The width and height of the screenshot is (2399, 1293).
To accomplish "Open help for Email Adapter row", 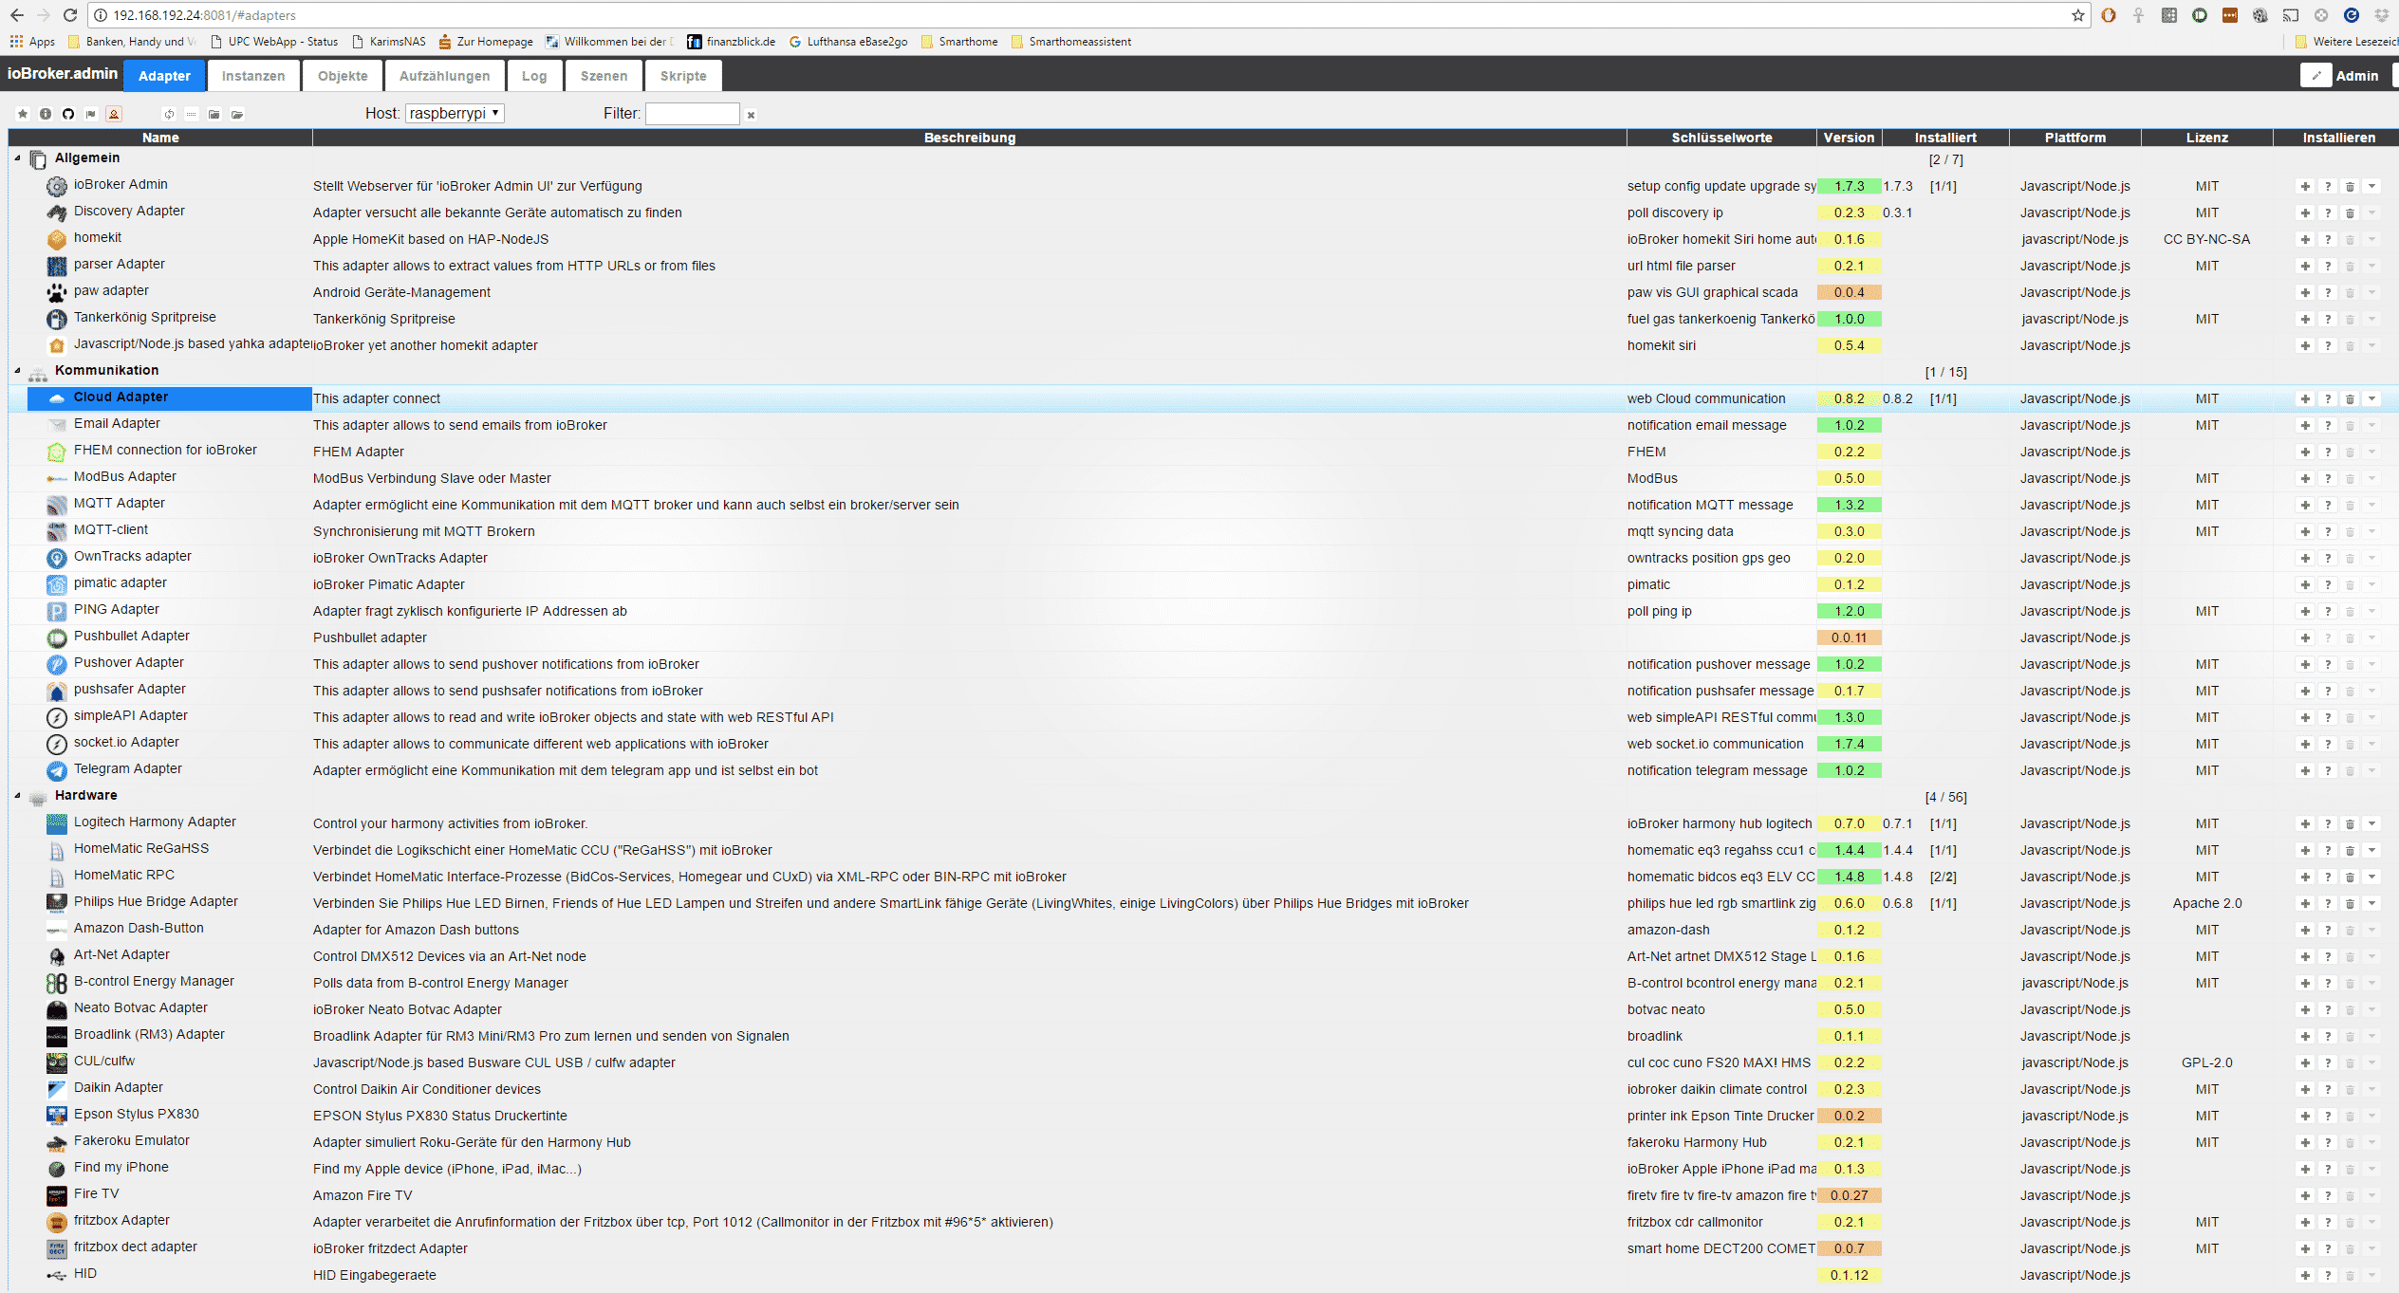I will pos(2328,425).
